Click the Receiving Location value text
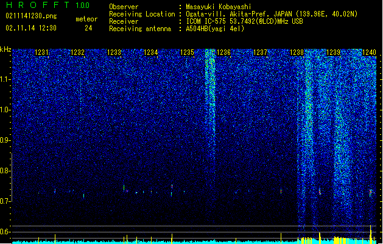This screenshot has height=244, width=383. point(272,14)
